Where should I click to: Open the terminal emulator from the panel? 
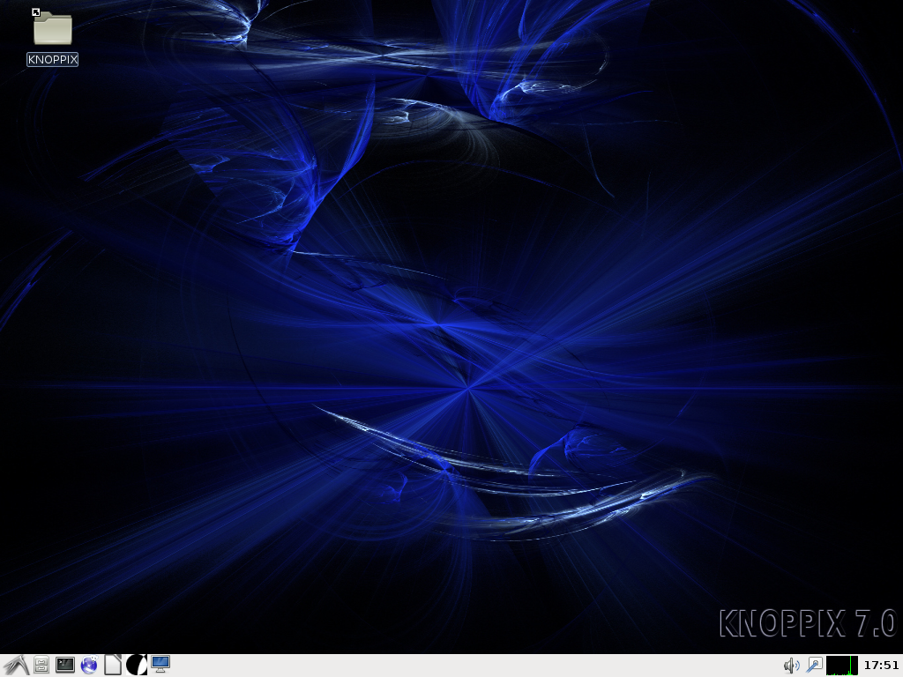coord(65,666)
